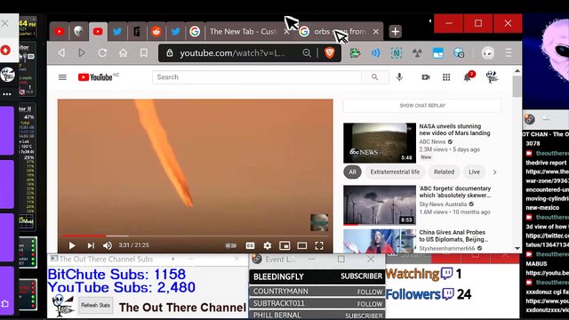This screenshot has width=569, height=320.
Task: Switch to the Reddit tab
Action: tap(156, 32)
